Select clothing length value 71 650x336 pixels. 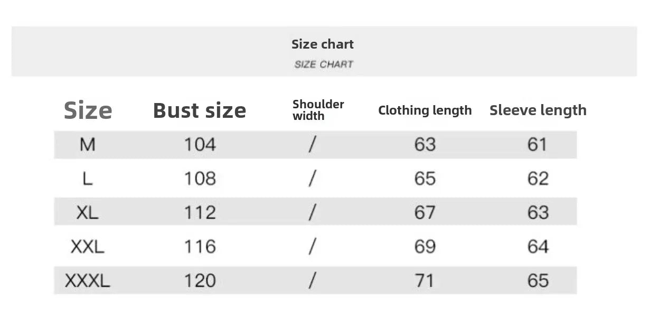[x=425, y=281]
